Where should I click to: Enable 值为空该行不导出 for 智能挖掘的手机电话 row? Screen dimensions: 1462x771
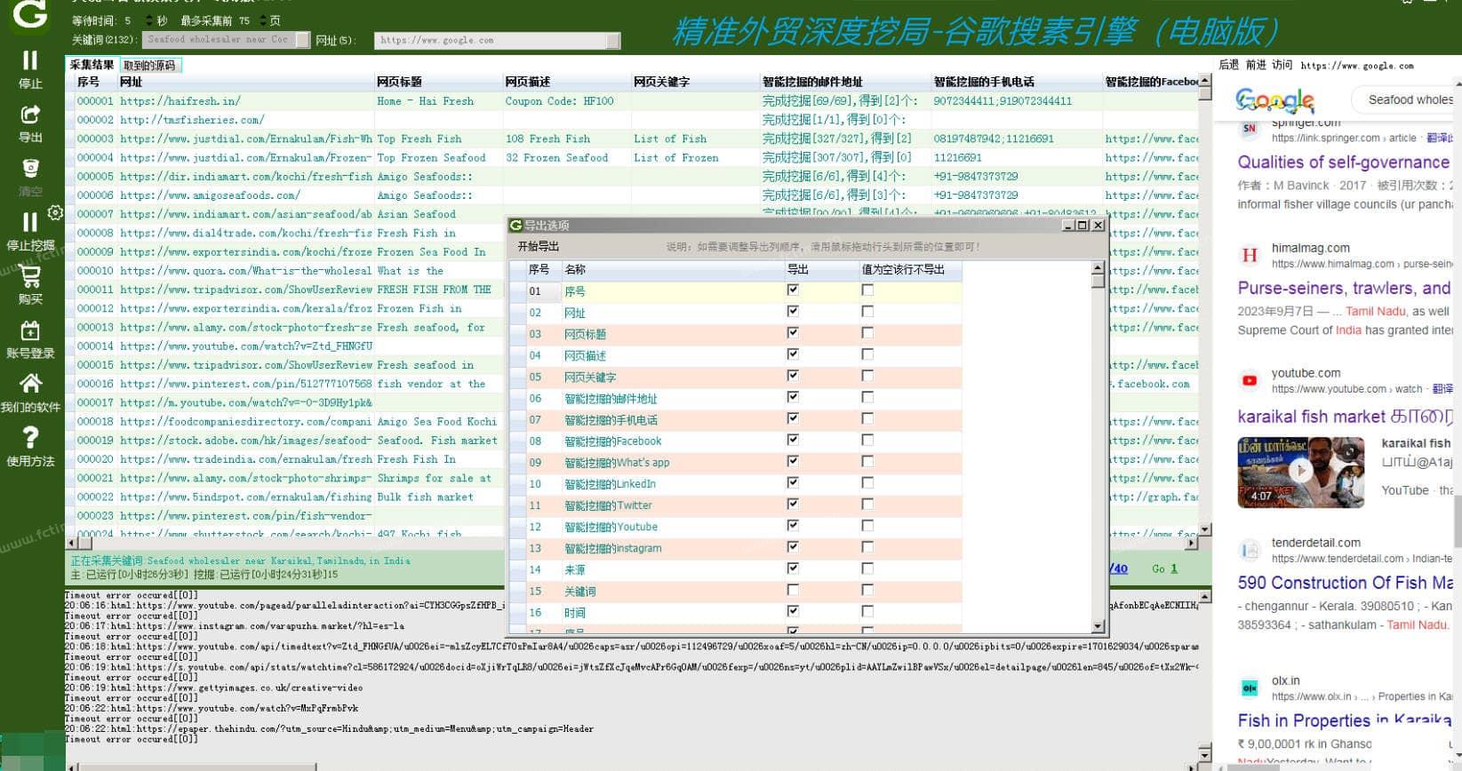tap(867, 418)
